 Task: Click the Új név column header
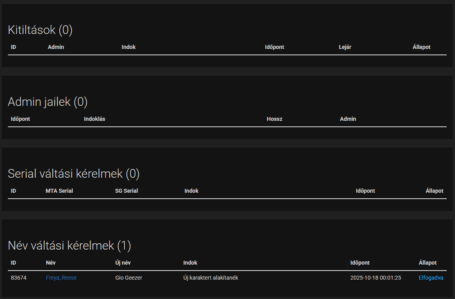click(123, 263)
